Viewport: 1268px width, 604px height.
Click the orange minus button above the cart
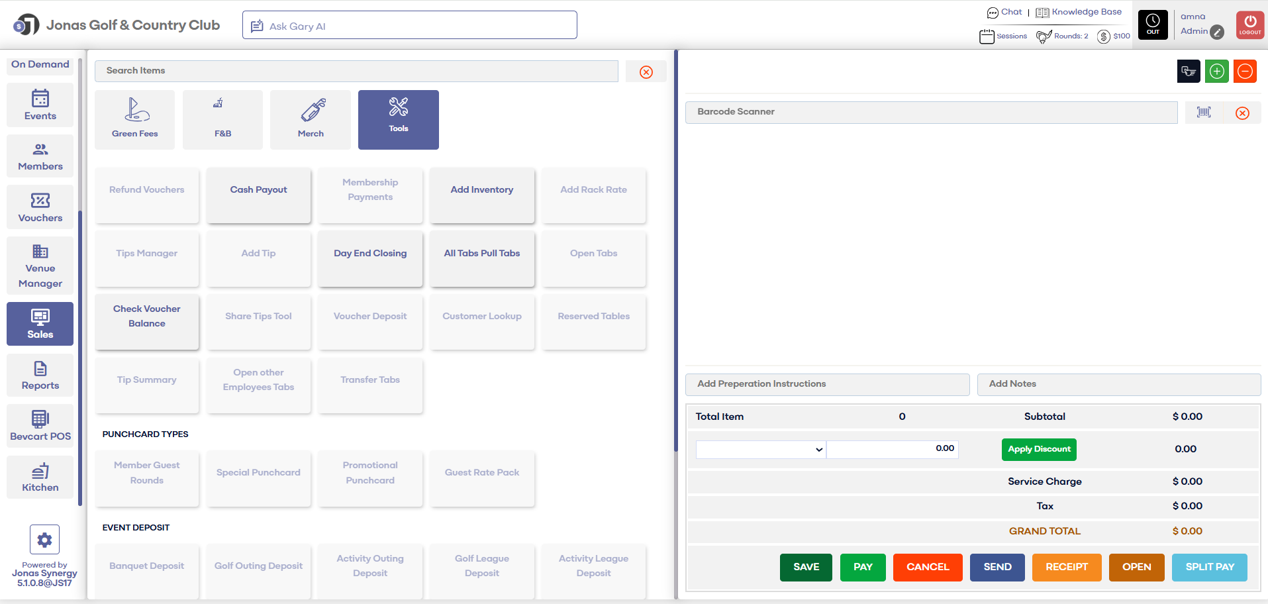click(x=1245, y=72)
